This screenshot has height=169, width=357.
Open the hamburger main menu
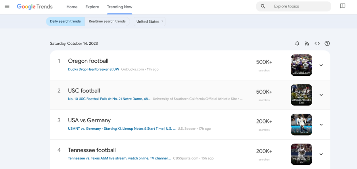7,6
